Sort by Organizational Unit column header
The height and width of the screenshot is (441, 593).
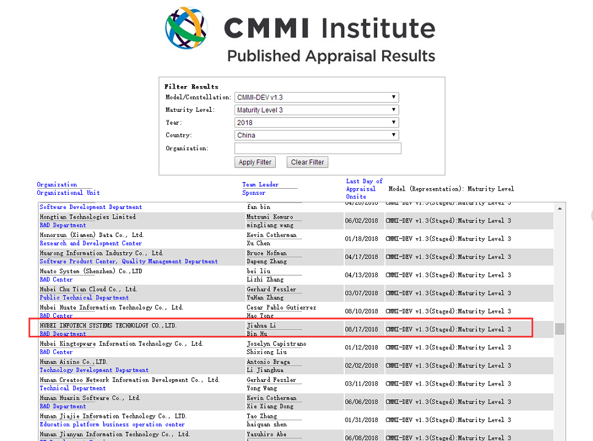68,193
